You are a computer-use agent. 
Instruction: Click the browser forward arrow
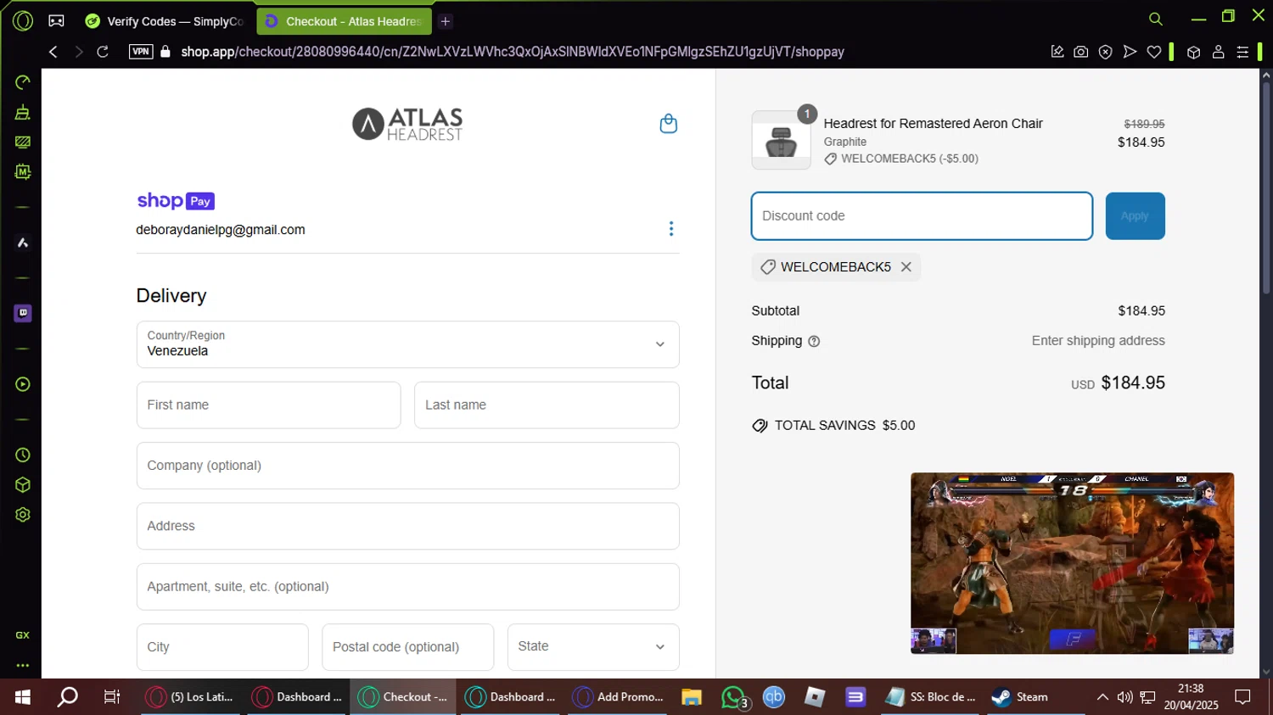(x=78, y=52)
